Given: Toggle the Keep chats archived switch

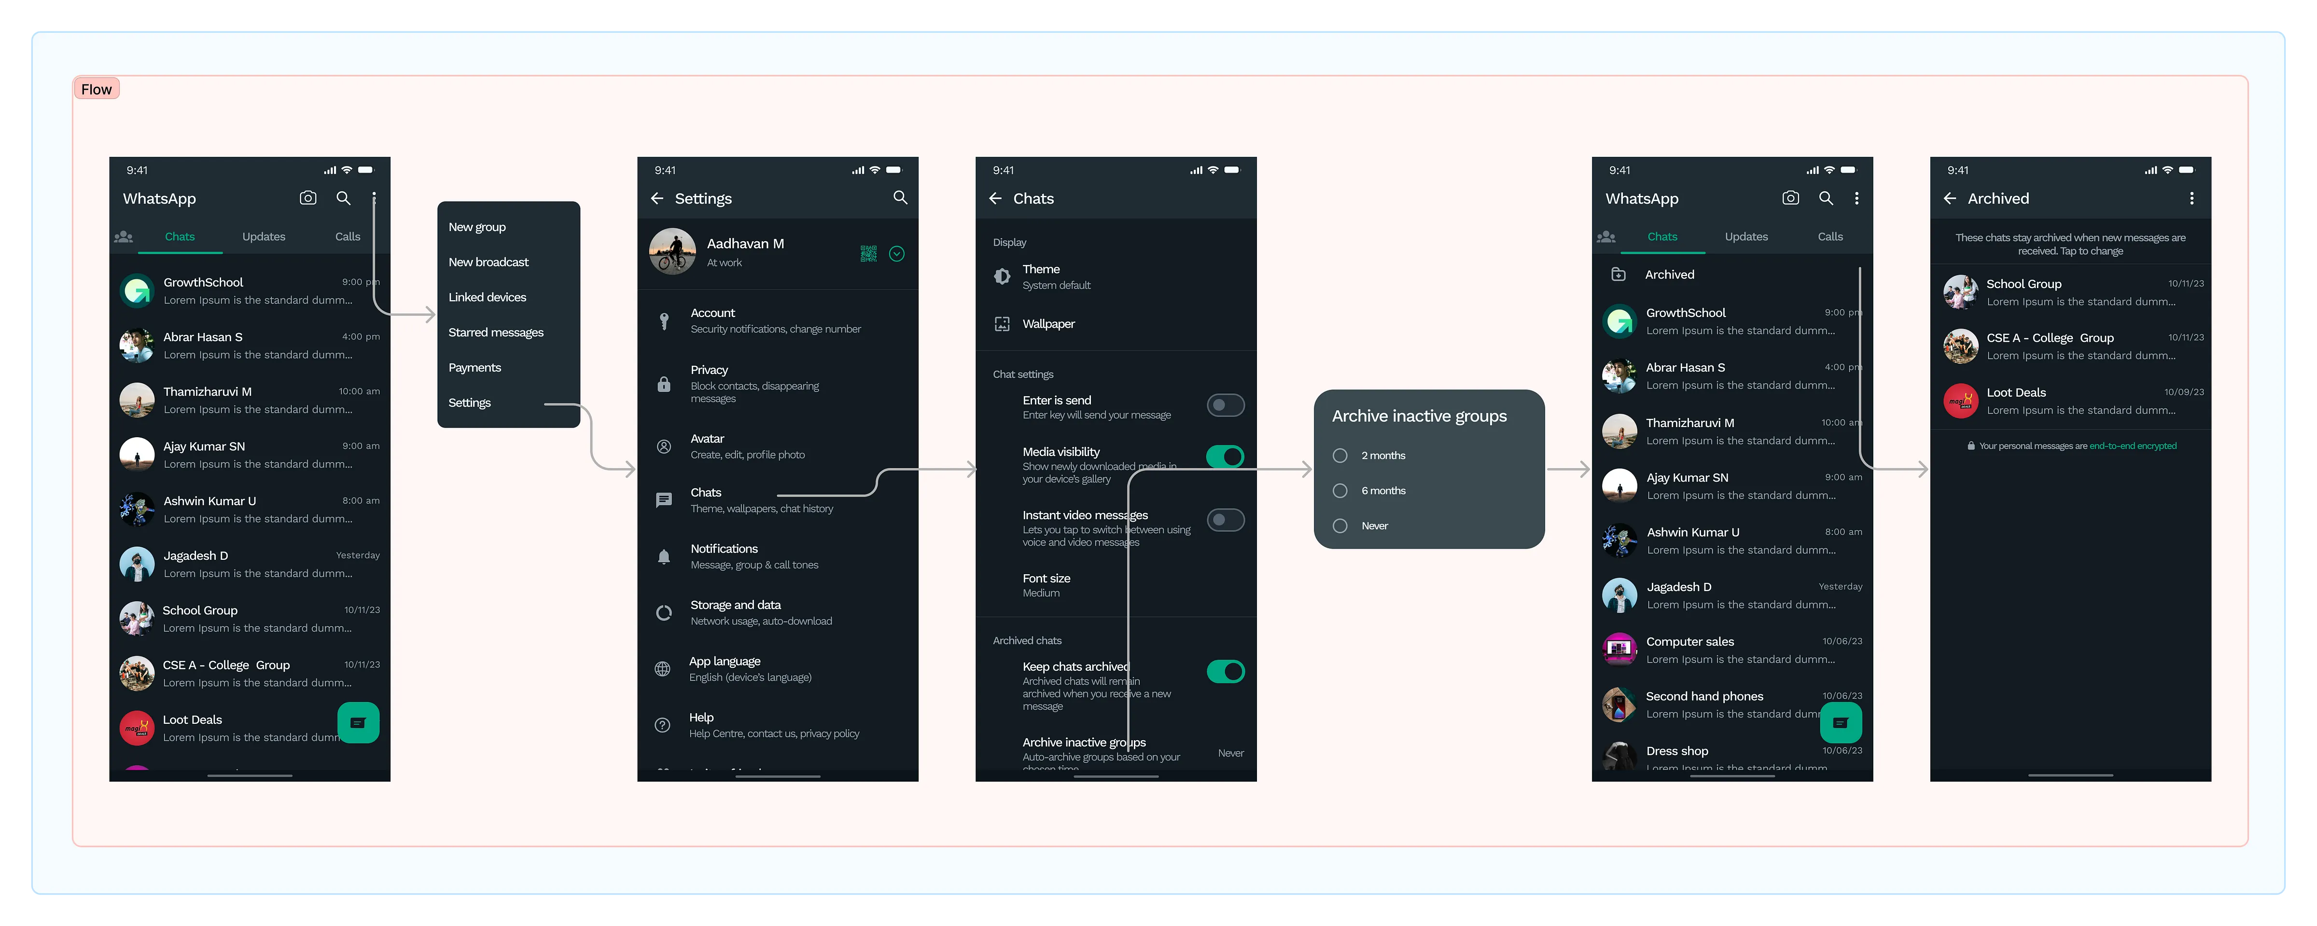Looking at the screenshot, I should 1225,672.
